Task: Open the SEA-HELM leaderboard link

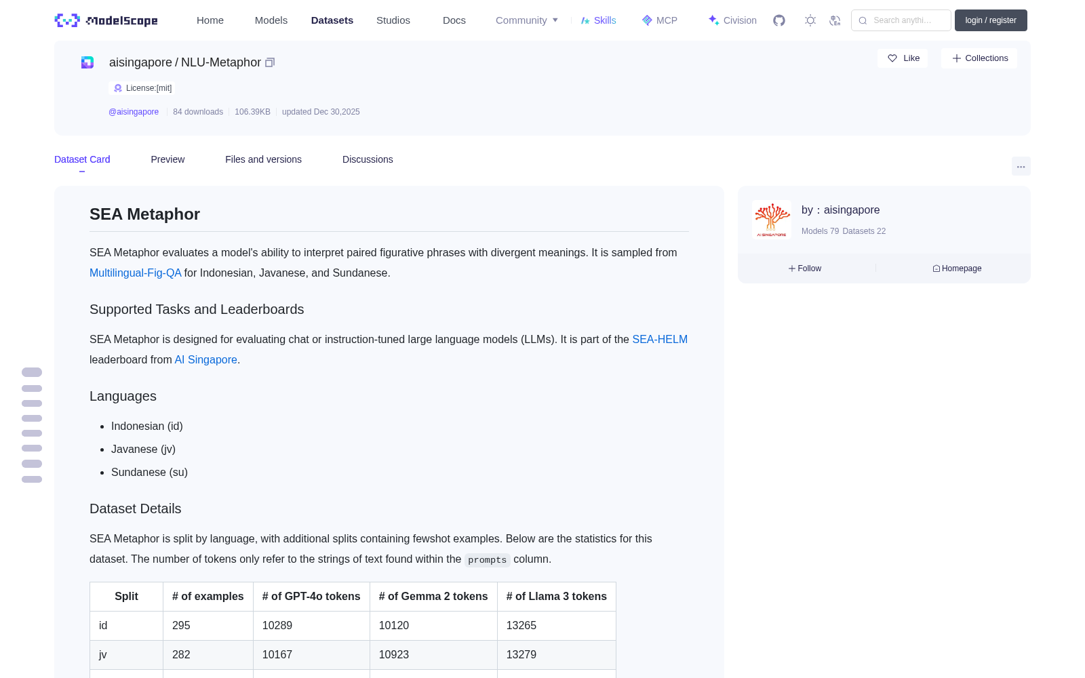Action: (660, 339)
